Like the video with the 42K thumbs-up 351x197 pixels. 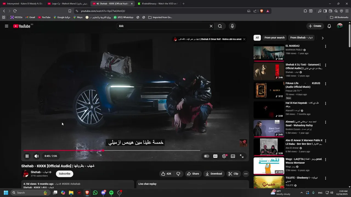click(166, 174)
